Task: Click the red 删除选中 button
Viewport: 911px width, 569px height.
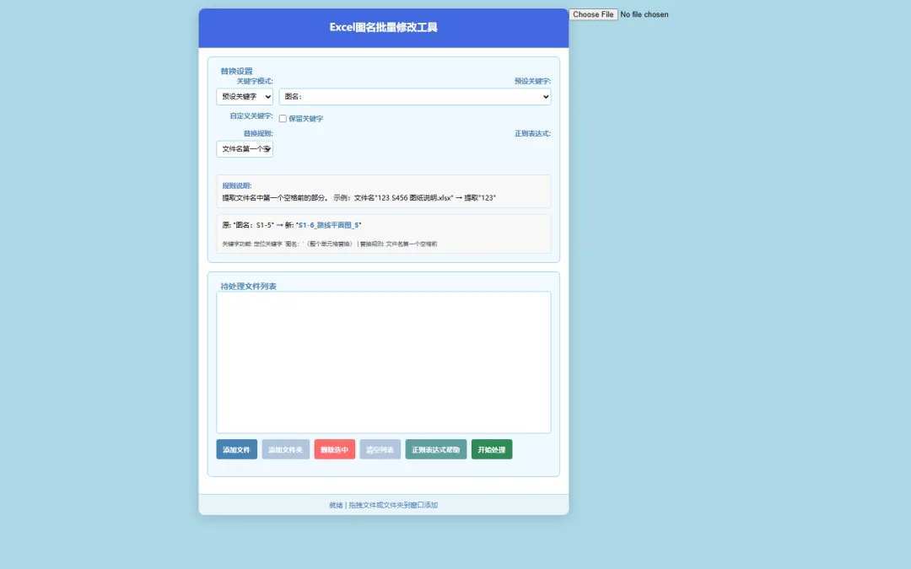Action: 334,449
